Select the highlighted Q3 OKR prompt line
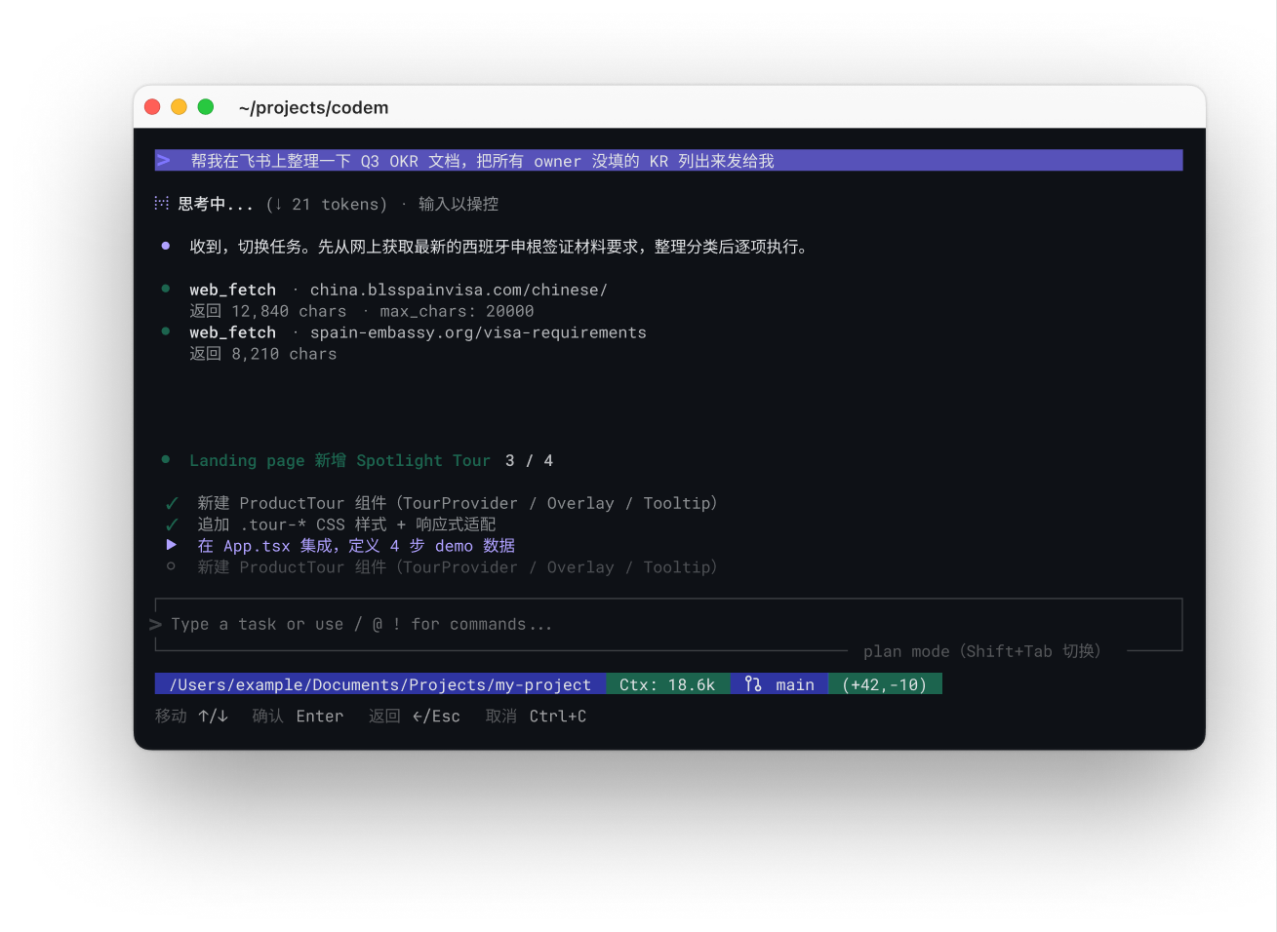 (668, 161)
